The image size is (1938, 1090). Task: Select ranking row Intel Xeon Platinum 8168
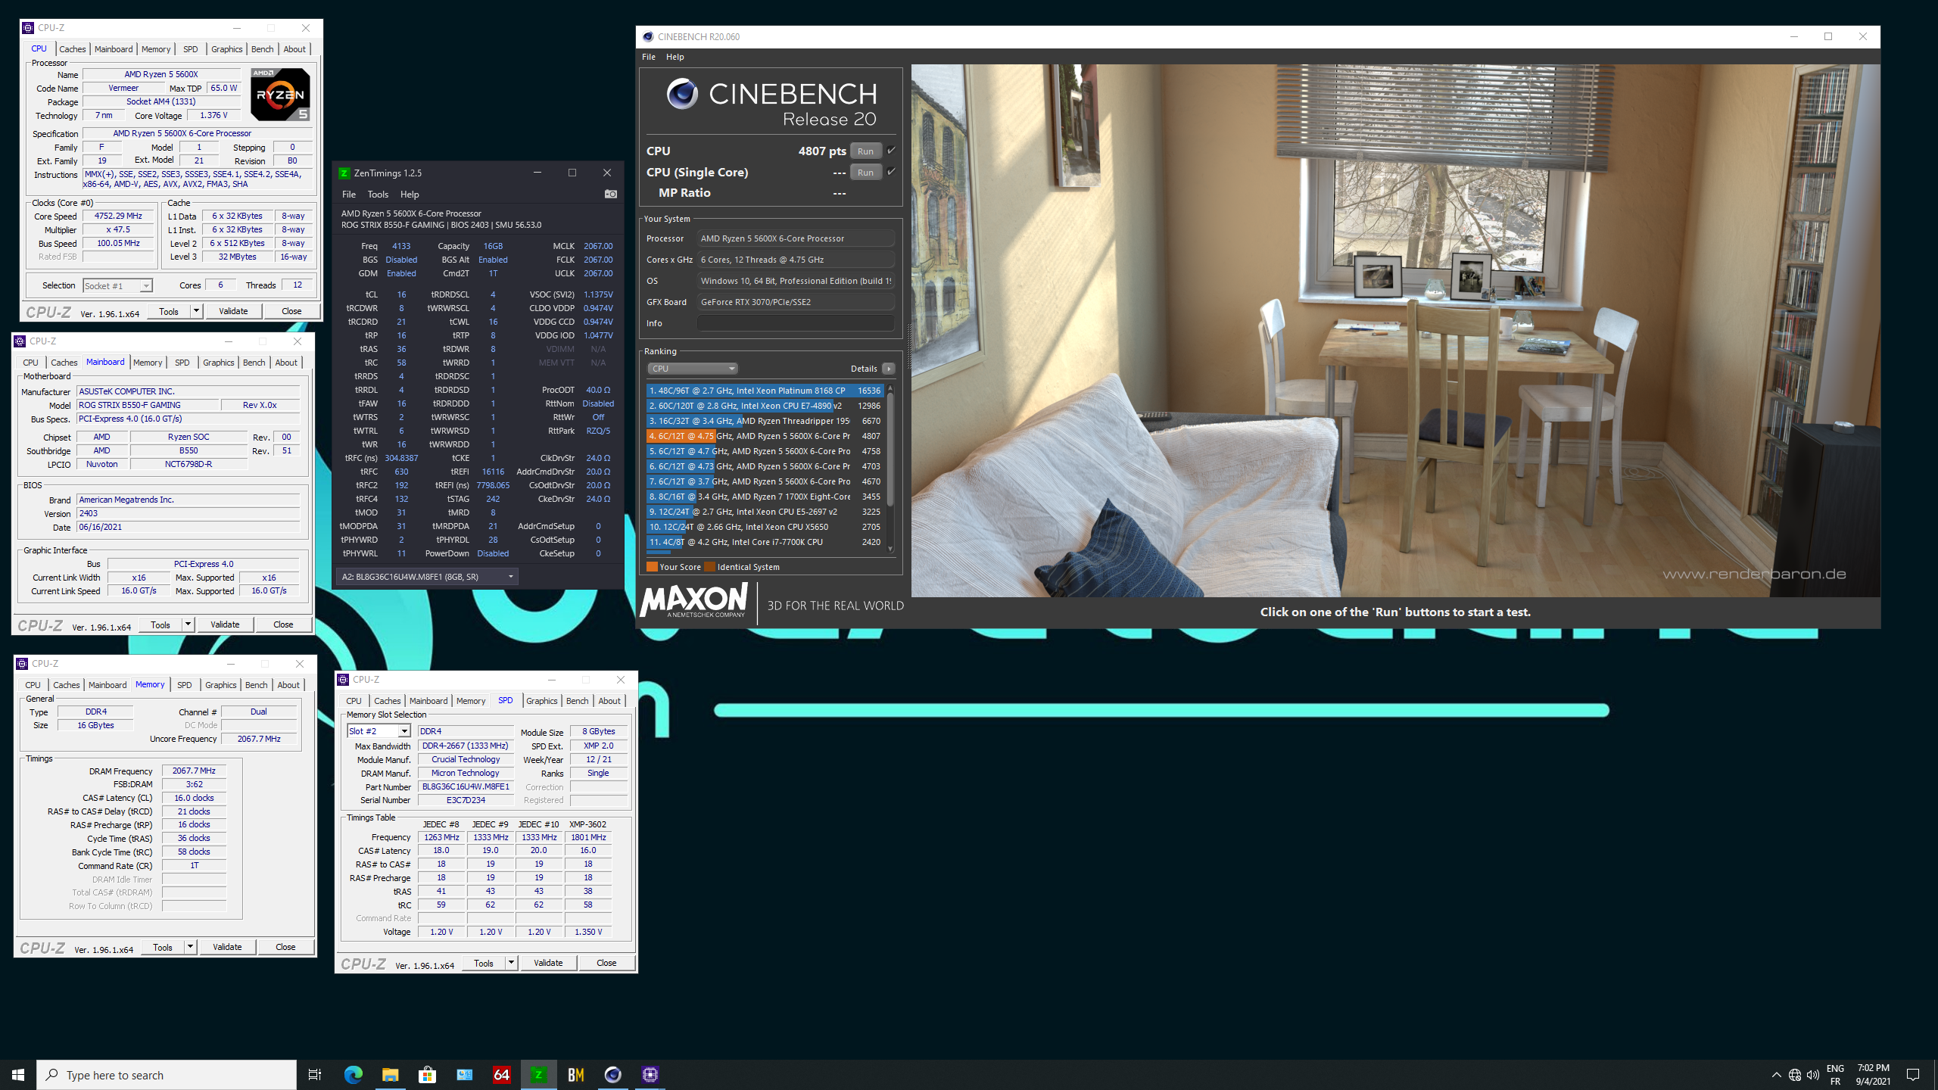pyautogui.click(x=765, y=391)
